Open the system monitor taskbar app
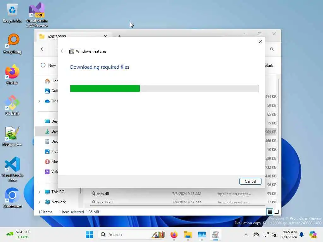Viewport: 323px width, 242px height. click(x=202, y=234)
